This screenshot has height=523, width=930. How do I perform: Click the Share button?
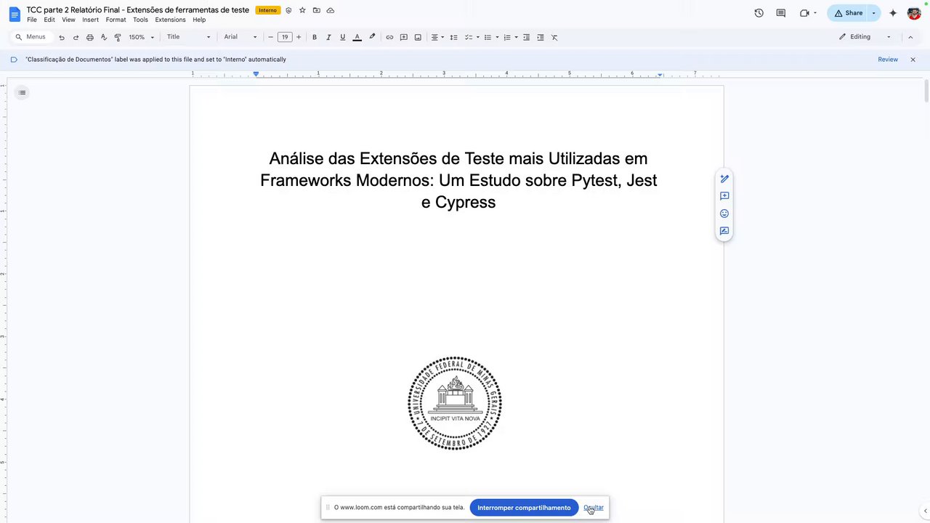click(x=848, y=13)
